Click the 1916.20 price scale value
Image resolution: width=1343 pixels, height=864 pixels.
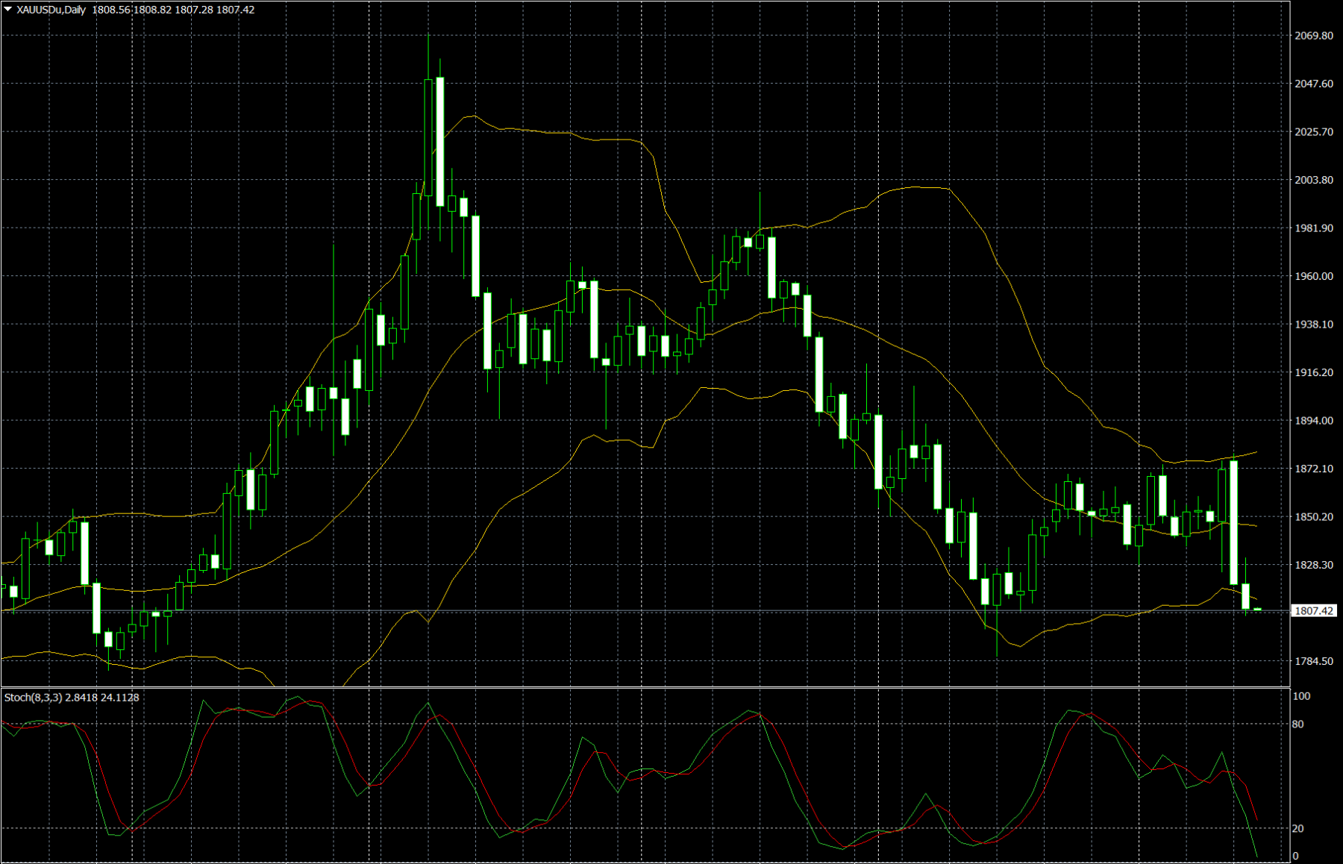pyautogui.click(x=1314, y=372)
